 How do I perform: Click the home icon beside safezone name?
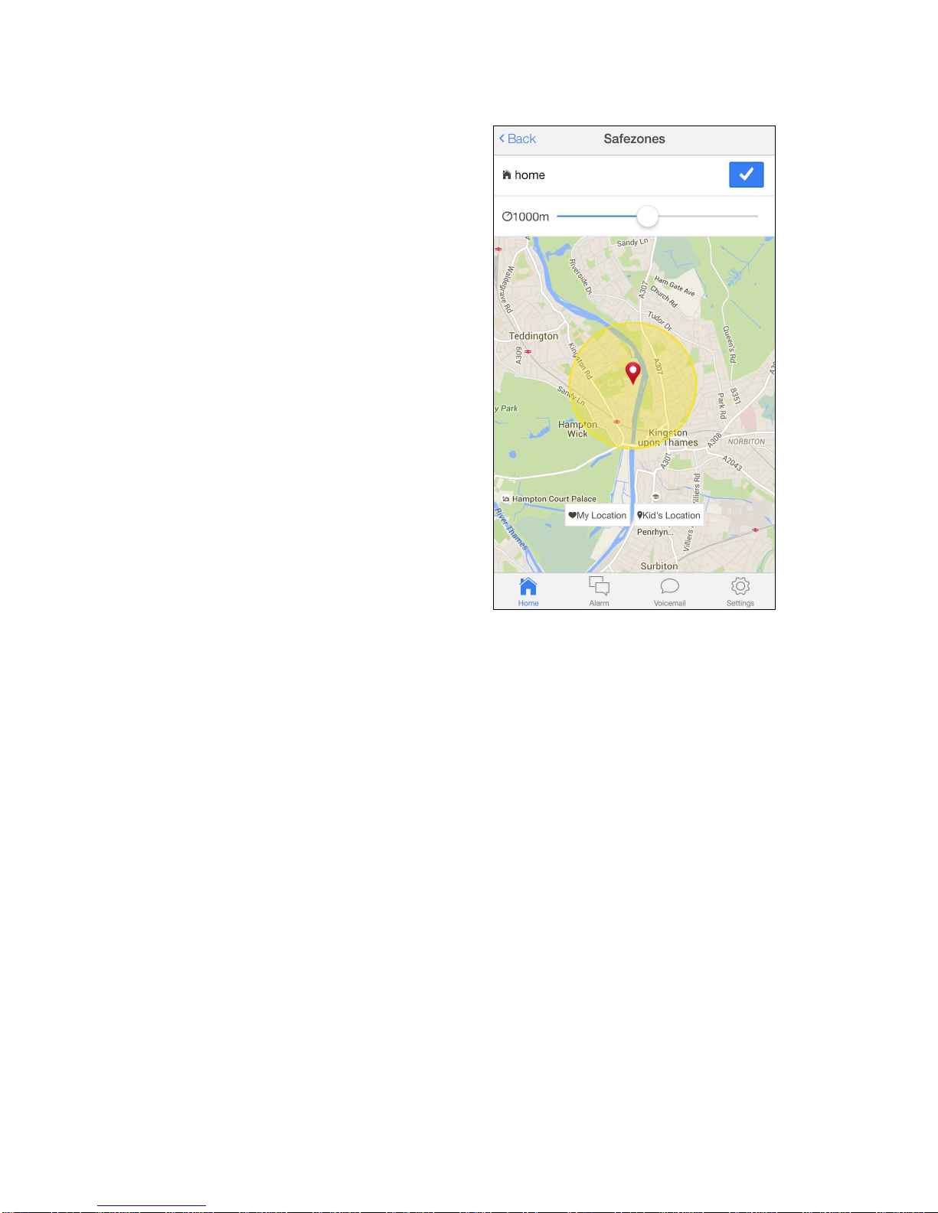click(506, 175)
